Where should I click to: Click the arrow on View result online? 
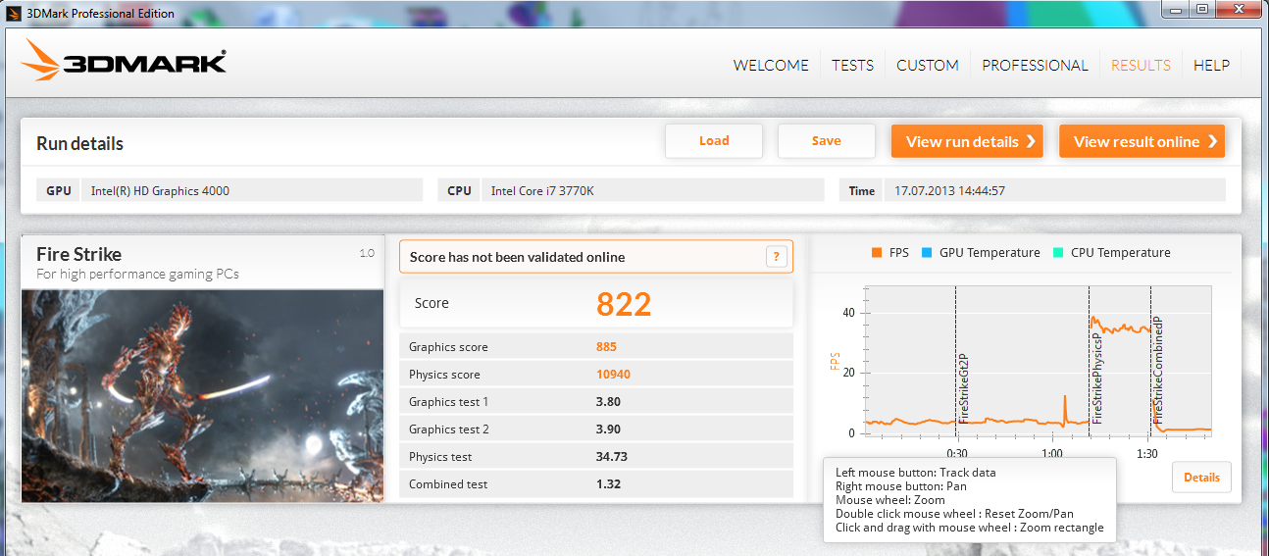[1212, 141]
